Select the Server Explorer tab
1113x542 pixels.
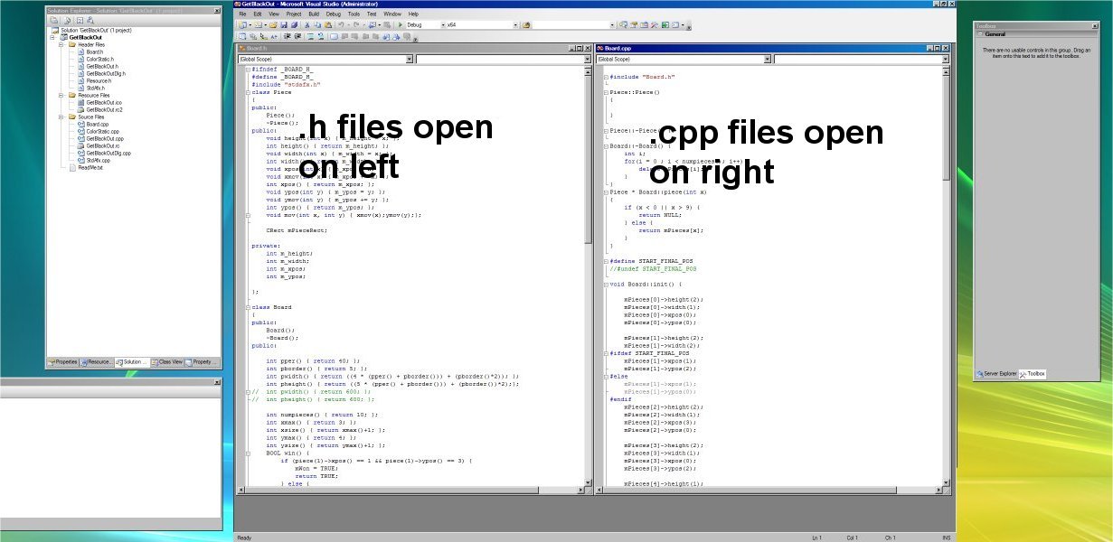(996, 373)
